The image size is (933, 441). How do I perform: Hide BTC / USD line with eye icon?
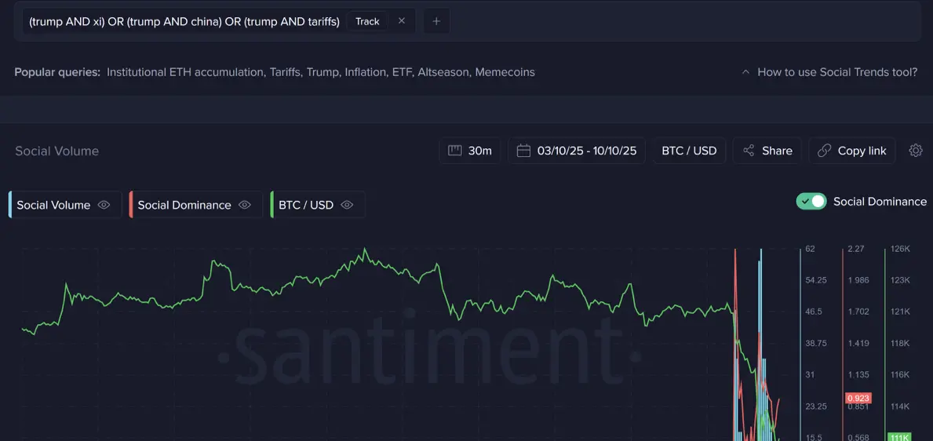click(x=347, y=205)
